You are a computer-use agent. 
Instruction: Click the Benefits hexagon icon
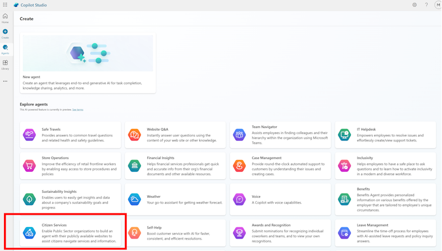(344, 199)
